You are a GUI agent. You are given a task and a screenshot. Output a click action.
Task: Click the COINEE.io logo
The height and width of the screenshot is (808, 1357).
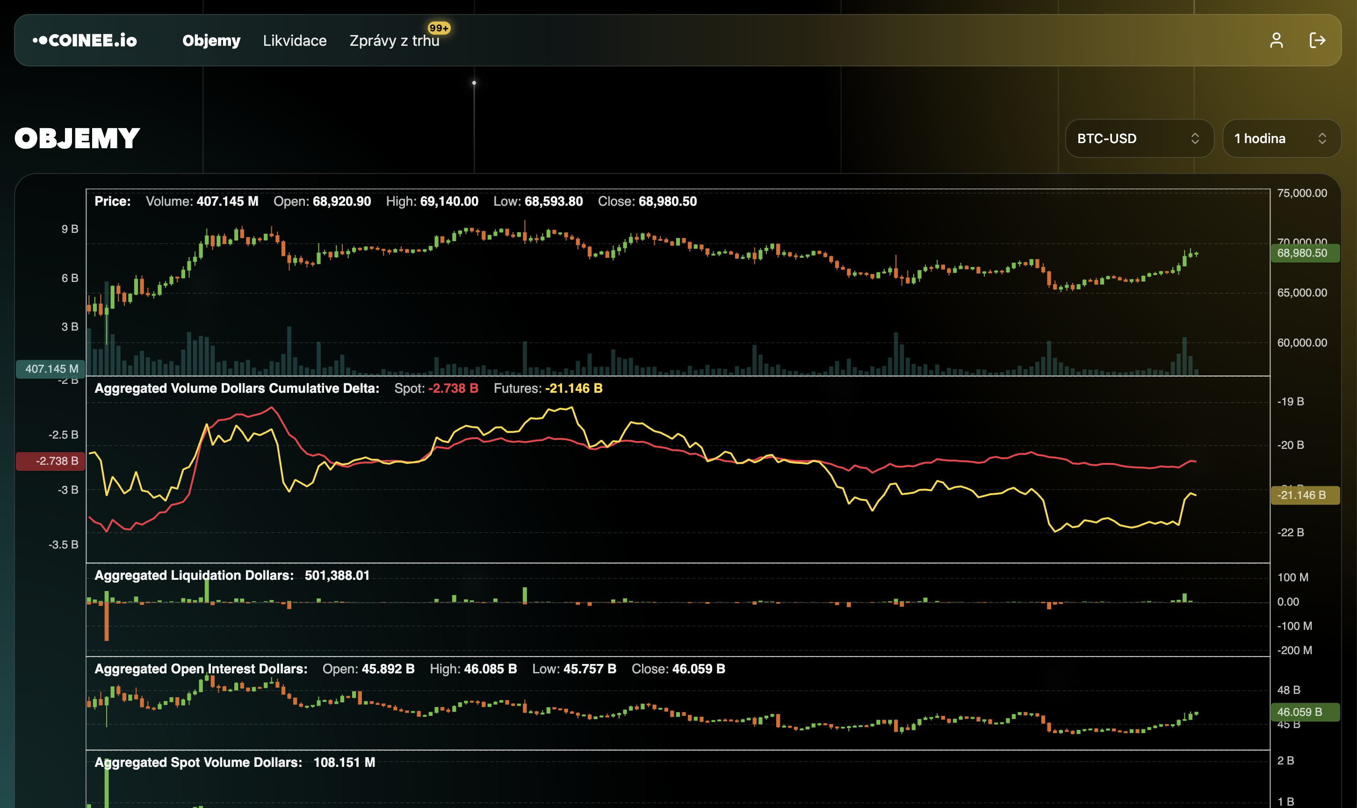tap(85, 40)
